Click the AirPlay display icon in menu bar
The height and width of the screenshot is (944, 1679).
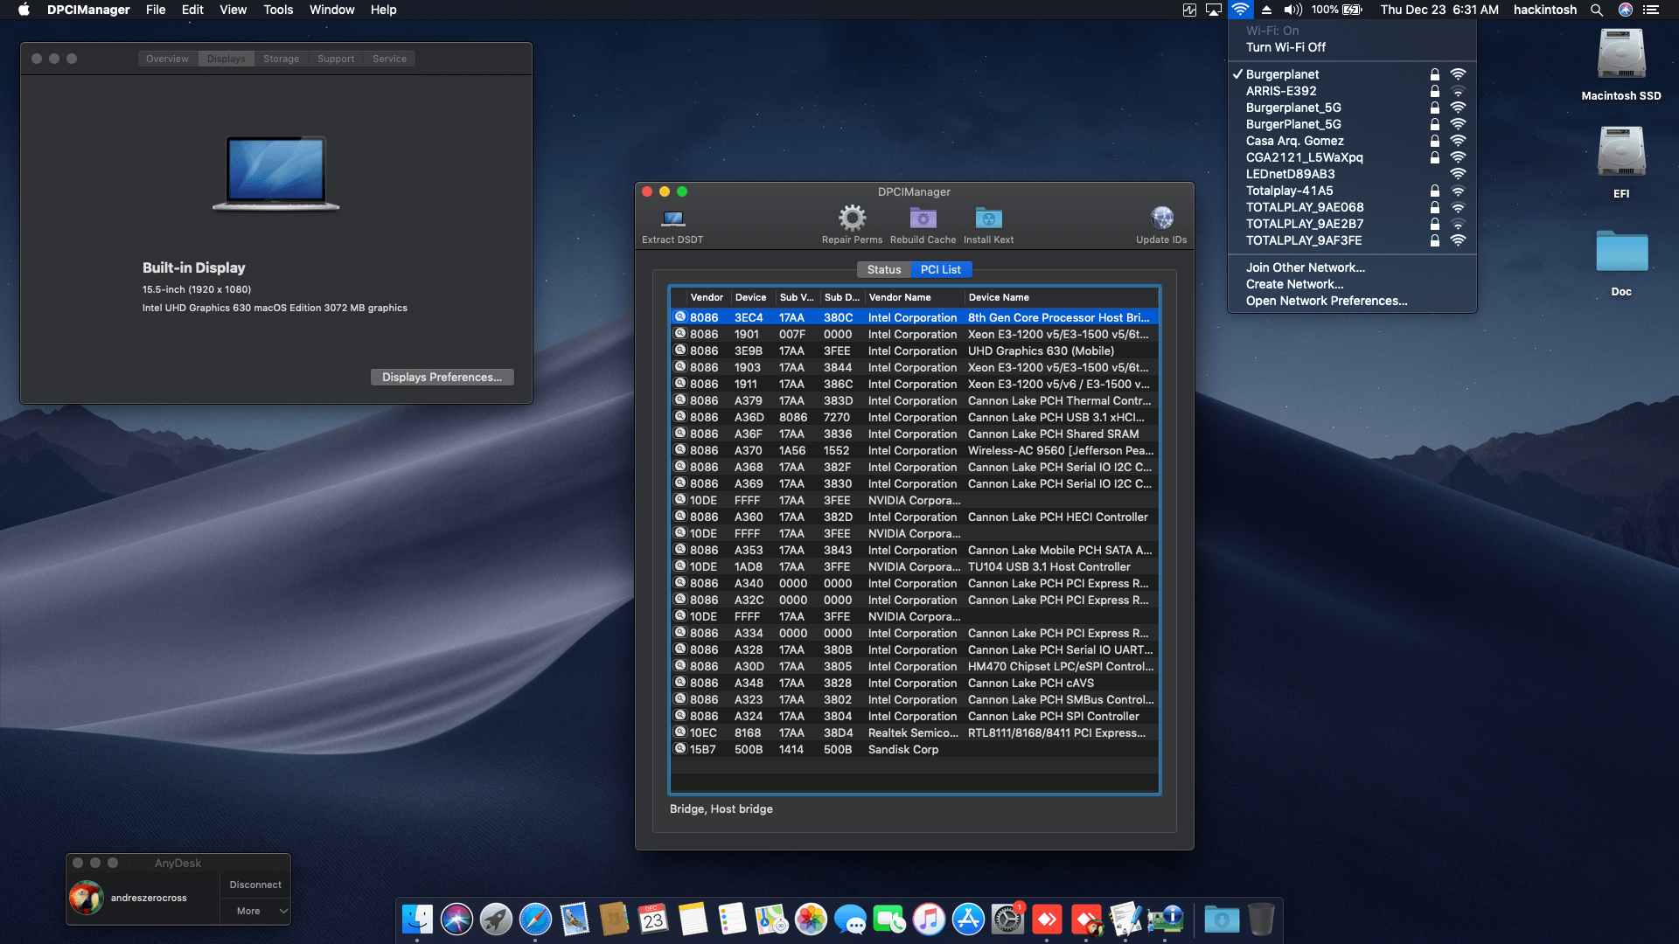click(1214, 10)
